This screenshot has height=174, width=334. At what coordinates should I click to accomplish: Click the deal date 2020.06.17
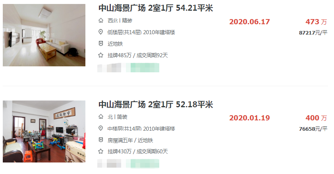(249, 22)
